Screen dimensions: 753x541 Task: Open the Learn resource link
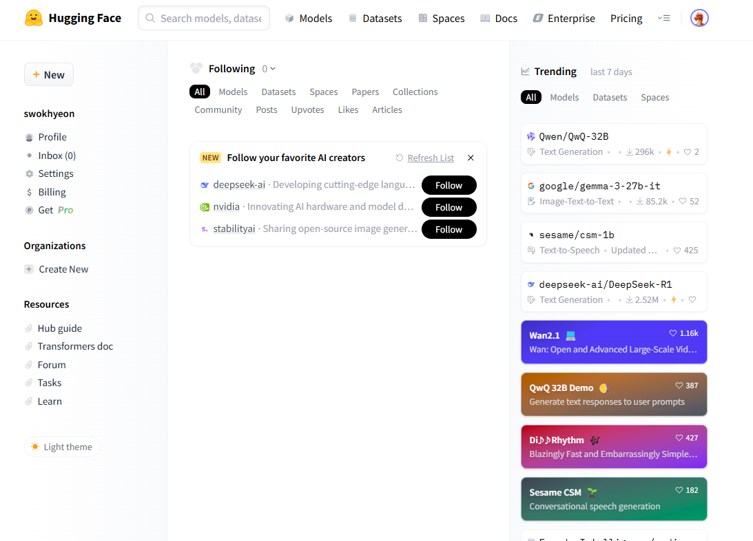(x=50, y=401)
